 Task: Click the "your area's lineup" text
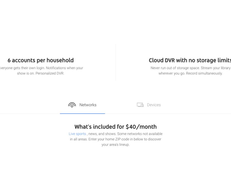(x=116, y=145)
